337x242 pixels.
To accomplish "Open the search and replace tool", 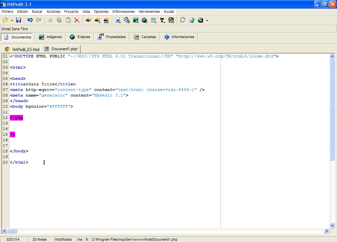I will click(x=106, y=20).
